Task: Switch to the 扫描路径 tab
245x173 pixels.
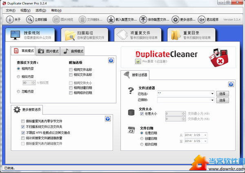Action: pyautogui.click(x=85, y=35)
